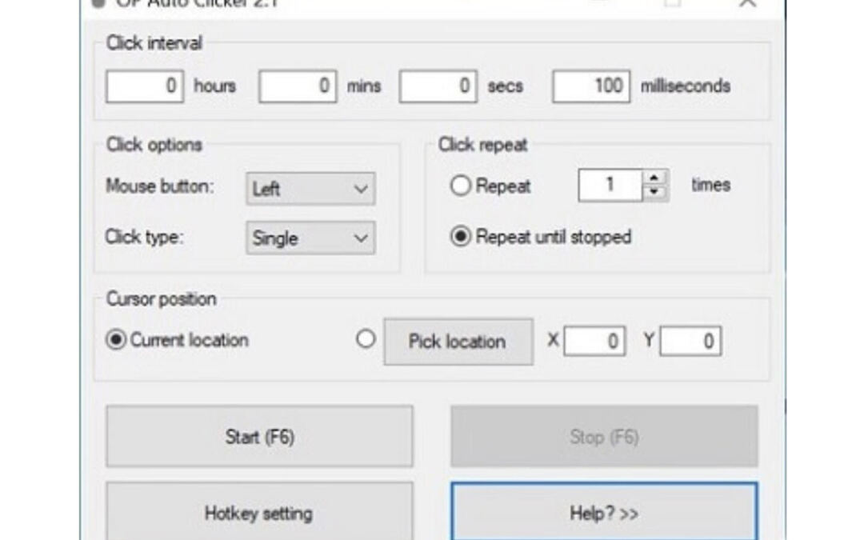Increase repeat count with up arrow

656,178
